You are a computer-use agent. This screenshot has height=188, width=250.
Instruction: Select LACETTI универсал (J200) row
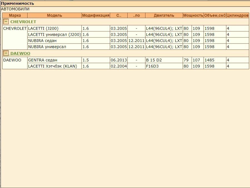[x=138, y=34]
